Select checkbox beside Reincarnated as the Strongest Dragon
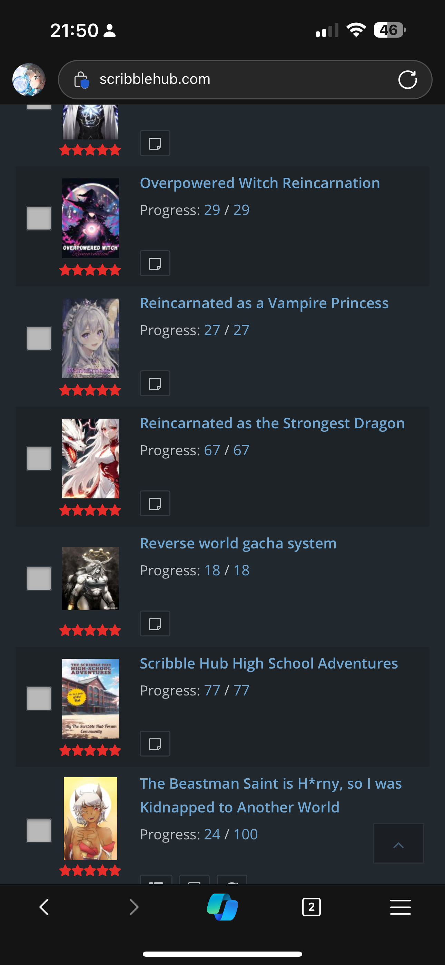Screen dimensions: 445x965 pyautogui.click(x=39, y=458)
